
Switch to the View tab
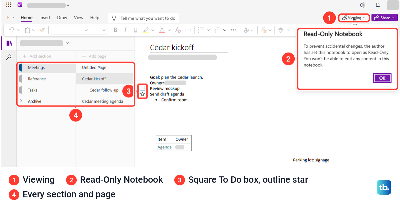click(79, 18)
